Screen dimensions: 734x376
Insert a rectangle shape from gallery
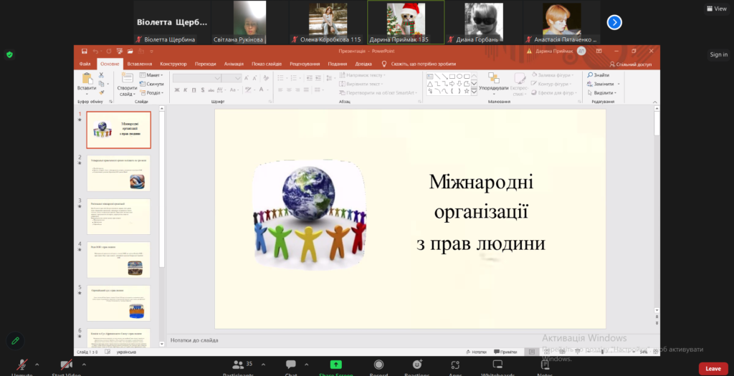pos(452,76)
